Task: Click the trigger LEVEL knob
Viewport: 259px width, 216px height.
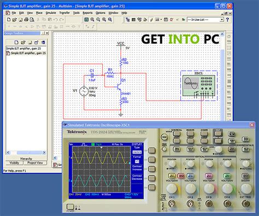Action: point(219,149)
